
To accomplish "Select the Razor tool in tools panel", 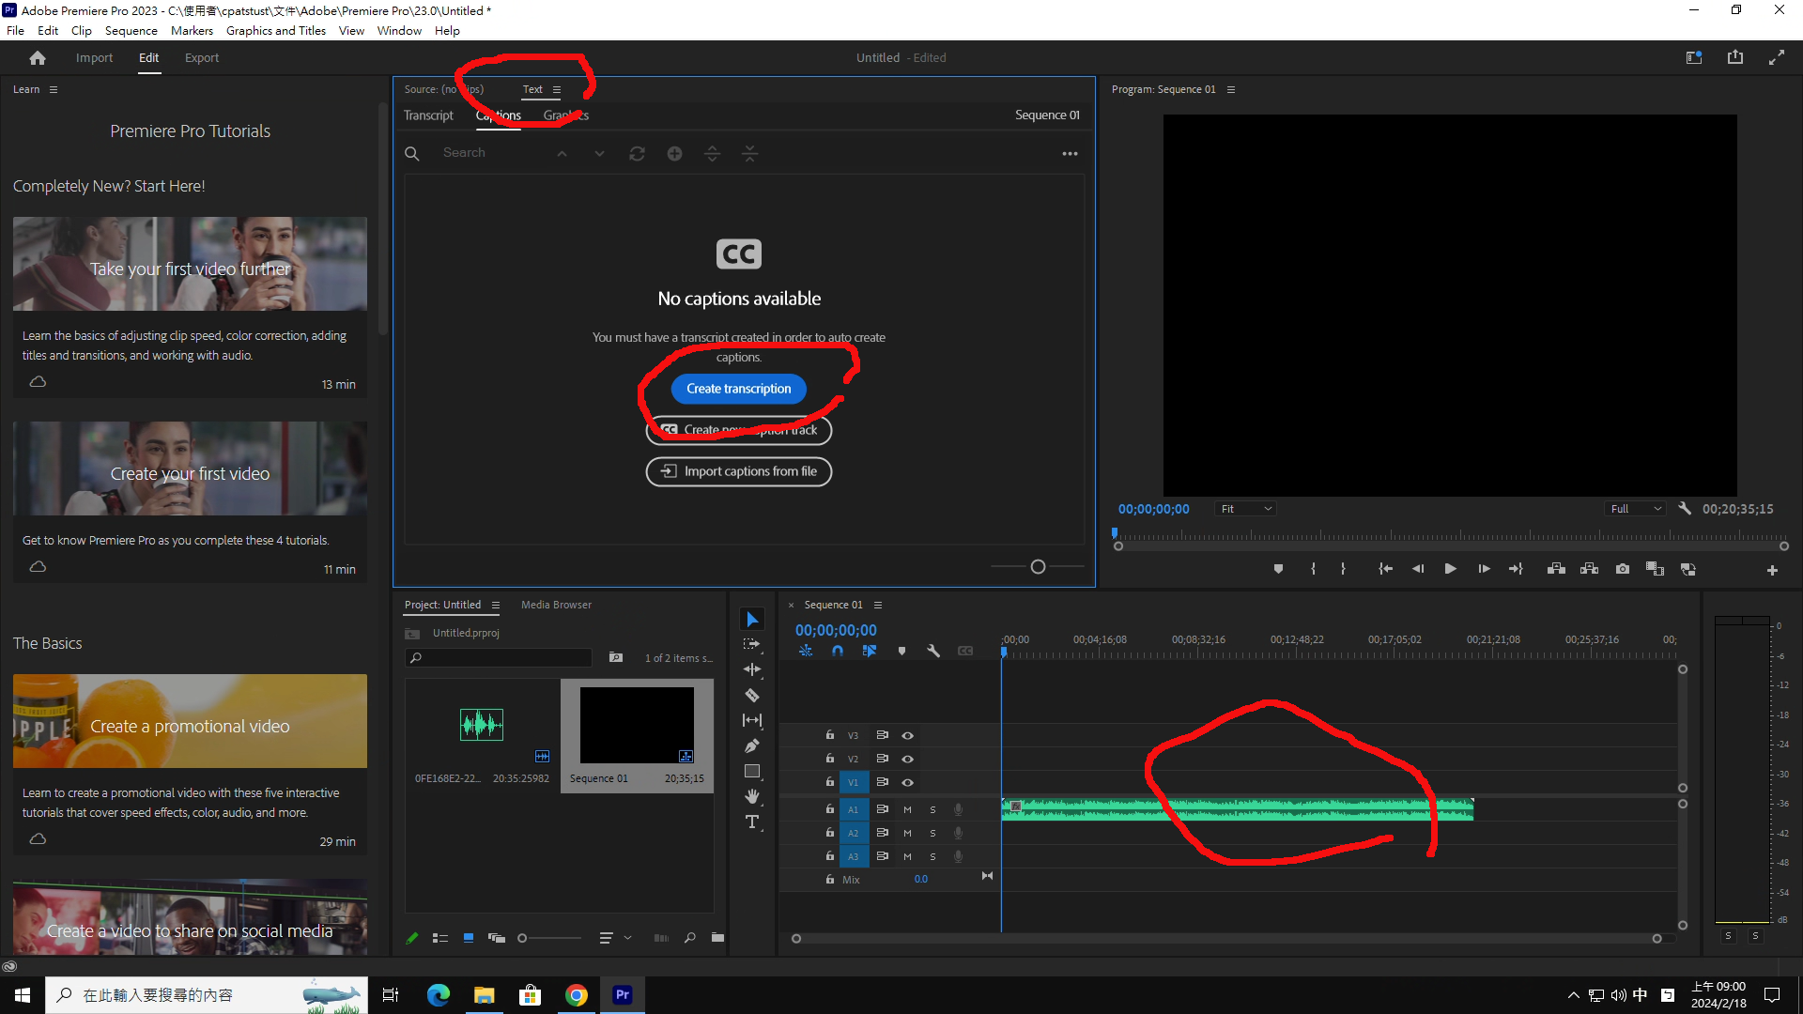I will coord(752,696).
